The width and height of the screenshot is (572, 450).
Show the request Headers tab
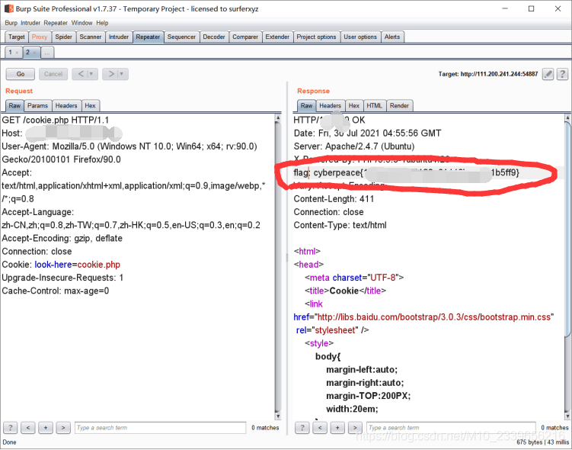pyautogui.click(x=66, y=105)
